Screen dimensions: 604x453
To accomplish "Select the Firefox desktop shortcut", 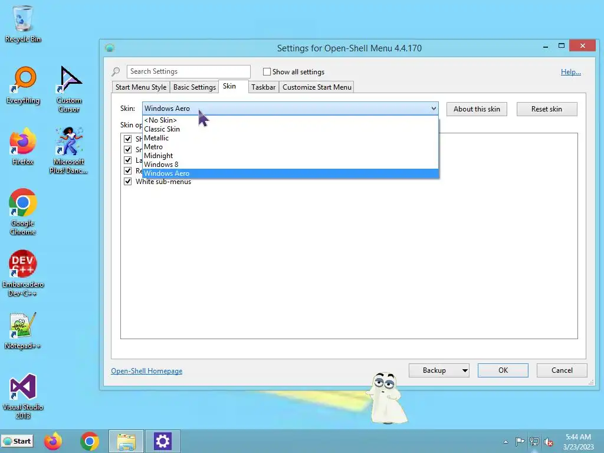I will (23, 146).
